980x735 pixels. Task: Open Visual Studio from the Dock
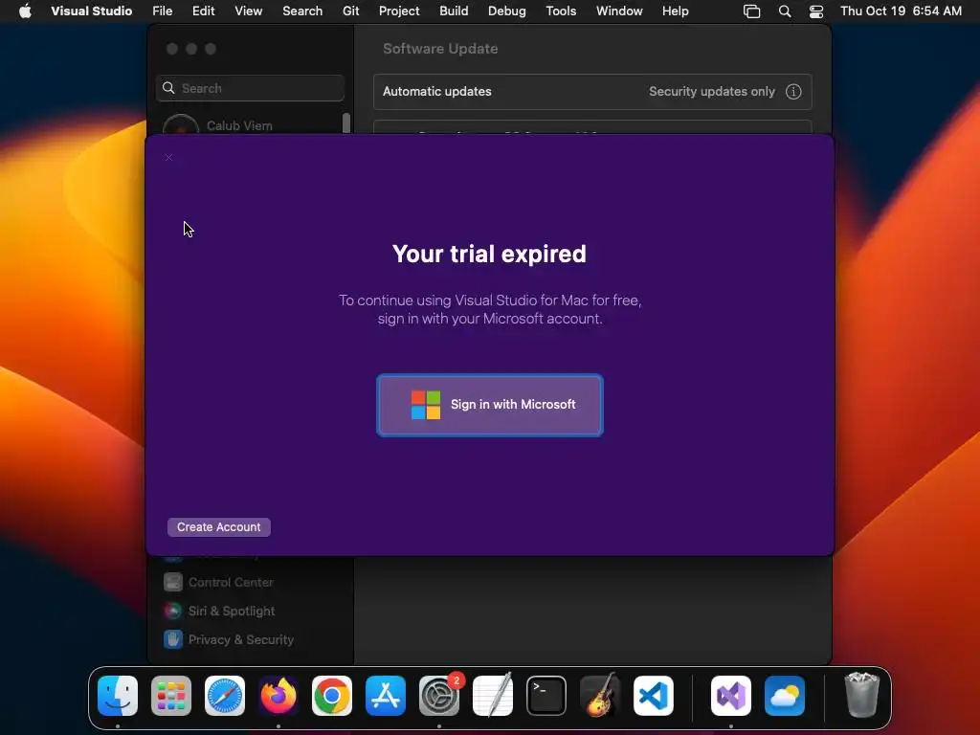(x=730, y=696)
